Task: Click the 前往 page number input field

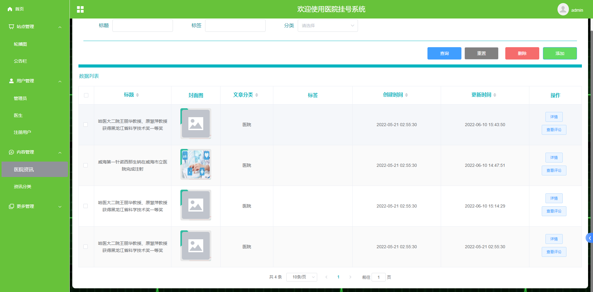Action: 379,277
